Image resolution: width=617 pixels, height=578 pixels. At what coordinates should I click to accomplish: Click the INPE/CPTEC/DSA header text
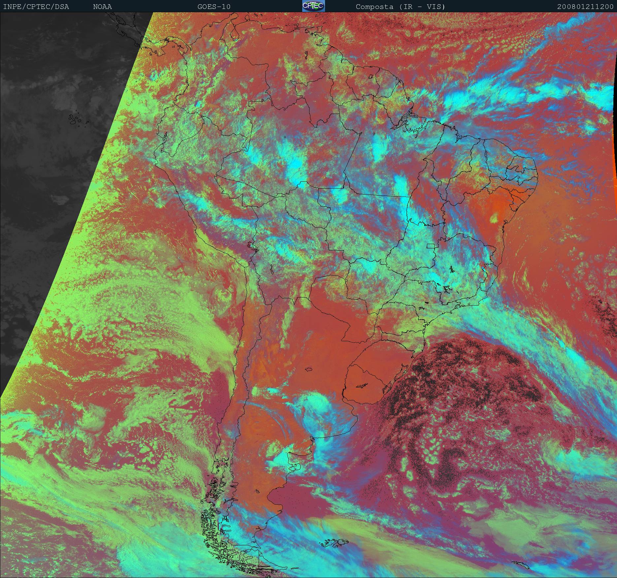(x=36, y=7)
